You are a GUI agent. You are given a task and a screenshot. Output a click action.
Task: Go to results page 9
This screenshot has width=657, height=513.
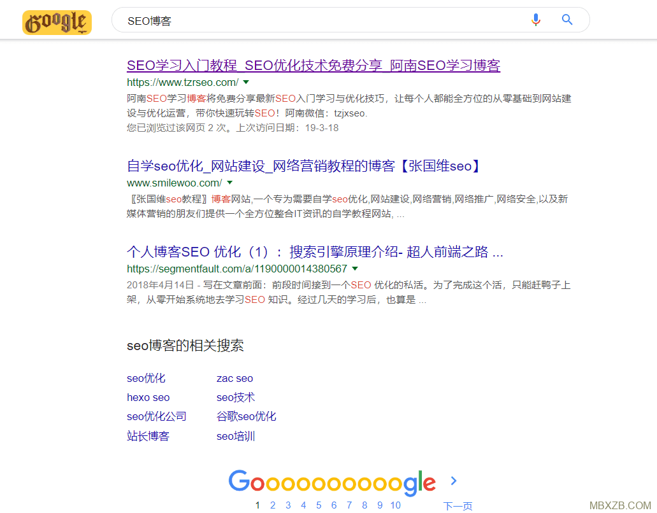coord(380,505)
